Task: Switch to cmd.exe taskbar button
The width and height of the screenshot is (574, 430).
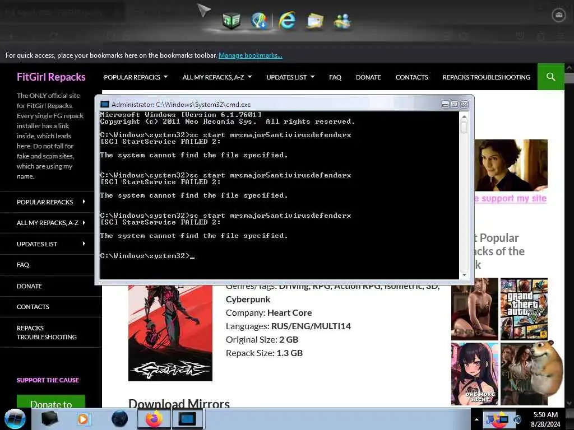Action: [187, 419]
